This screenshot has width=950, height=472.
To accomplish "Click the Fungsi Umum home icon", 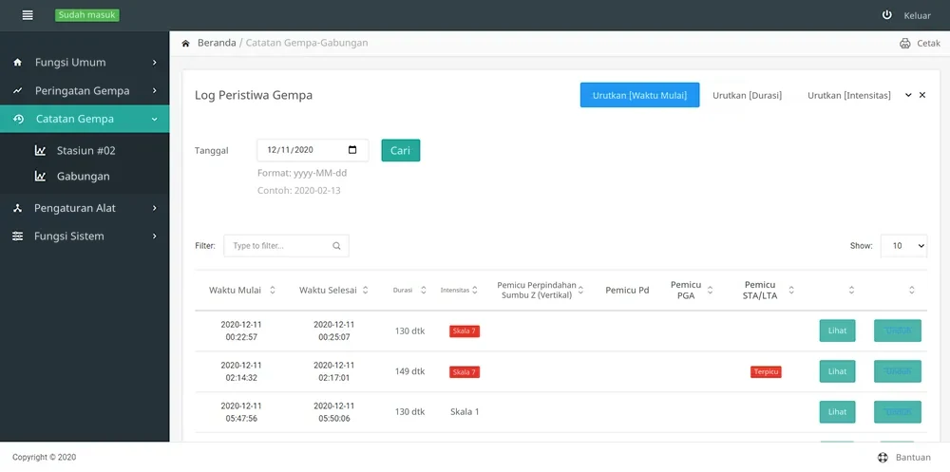I will [x=17, y=63].
